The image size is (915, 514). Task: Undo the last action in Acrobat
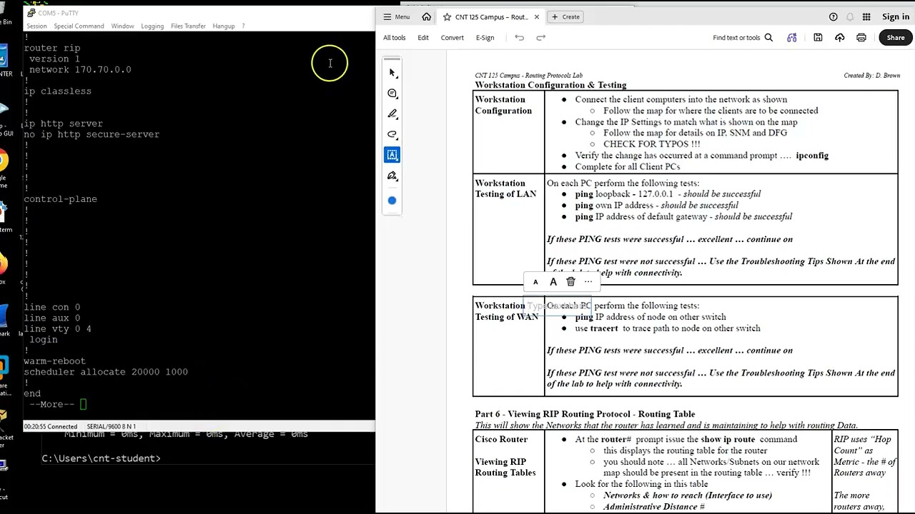click(x=520, y=38)
